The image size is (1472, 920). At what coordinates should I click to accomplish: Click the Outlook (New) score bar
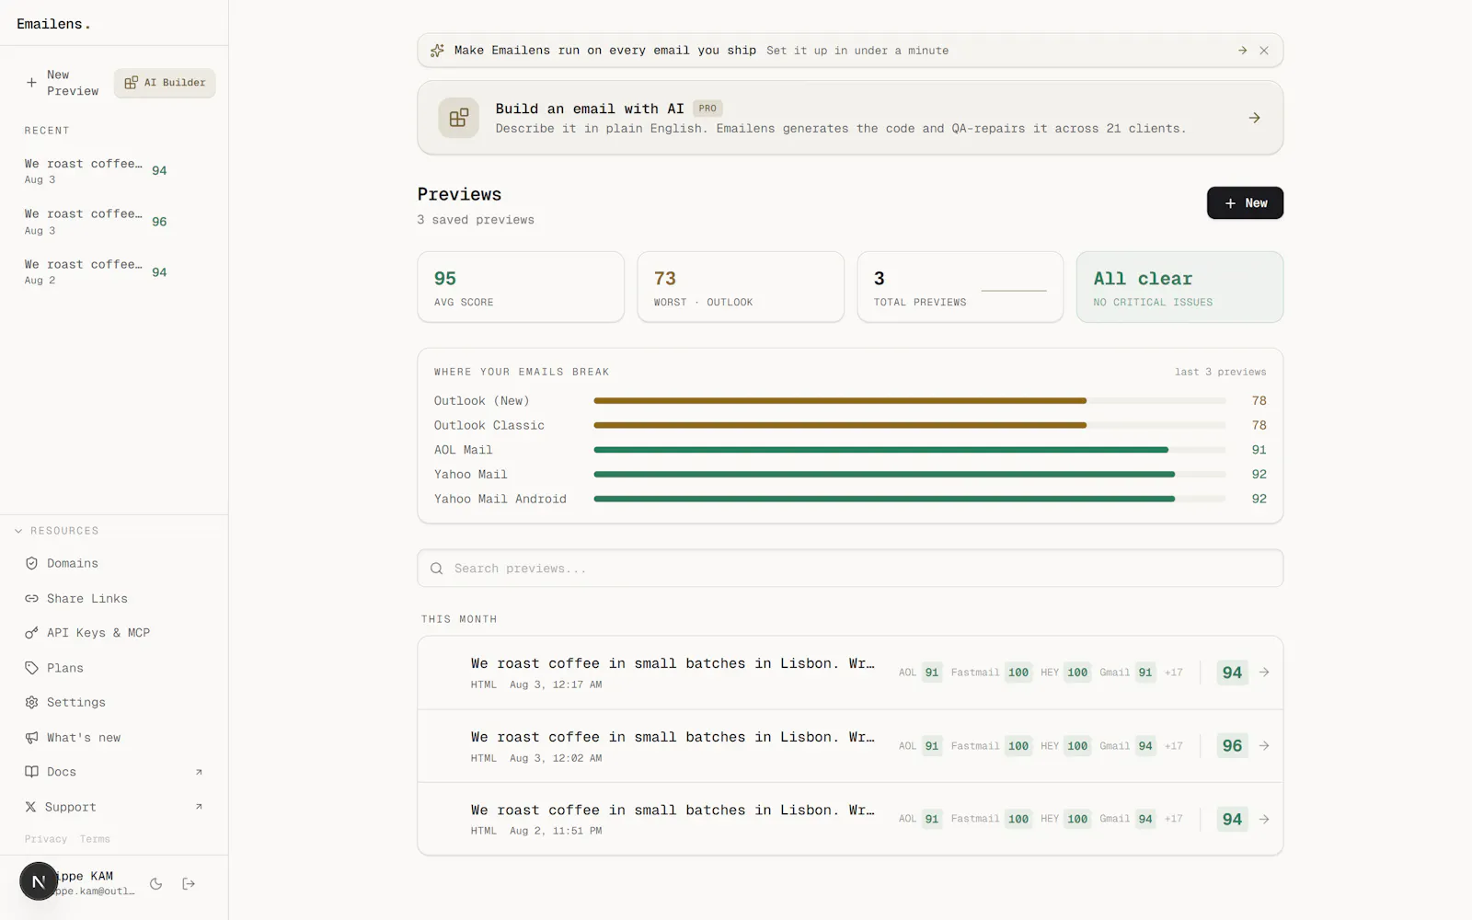click(x=910, y=401)
